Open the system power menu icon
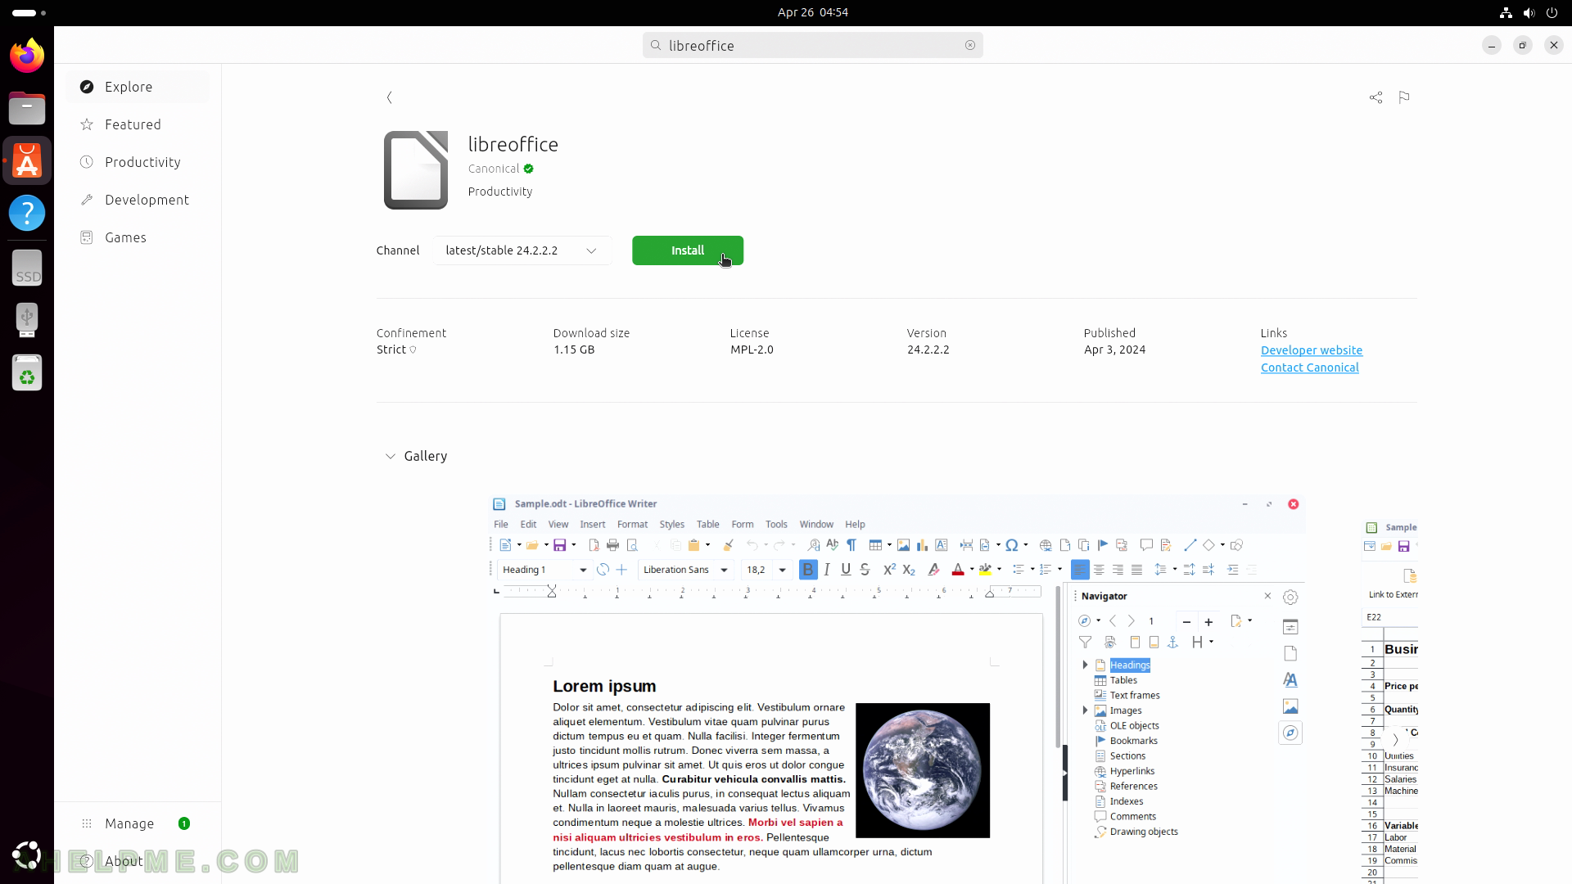Image resolution: width=1572 pixels, height=884 pixels. tap(1552, 12)
